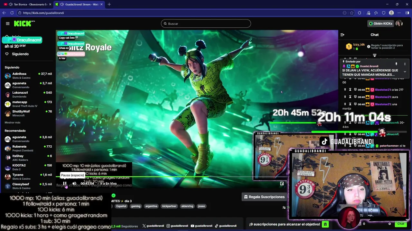Ban icon on Blastoise21's "una manija" message
Screen dimensions: 412x231
pos(355,104)
